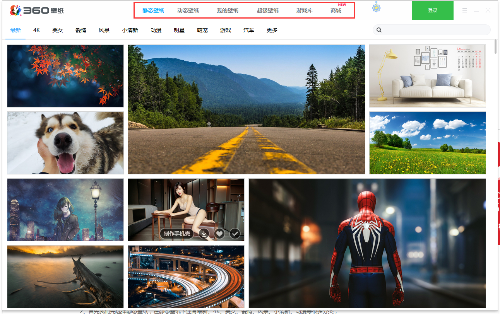The width and height of the screenshot is (500, 314).
Task: Select the 超级壁纸 tab
Action: 268,10
